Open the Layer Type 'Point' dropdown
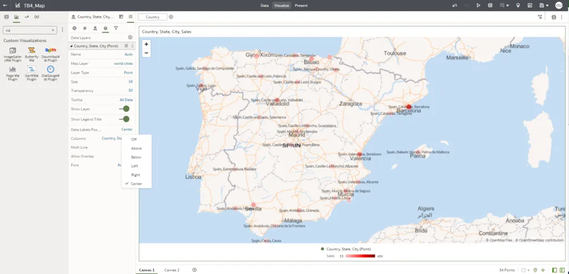 click(x=128, y=73)
